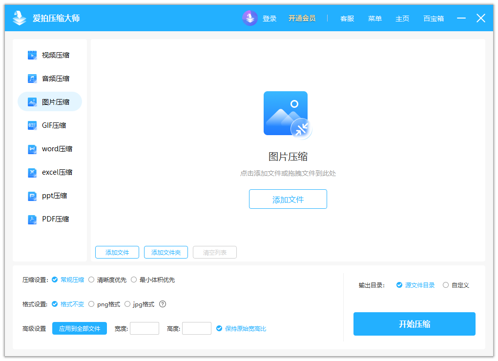This screenshot has height=361, width=498.
Task: Click the excel压缩 spreadsheet icon
Action: [x=32, y=172]
